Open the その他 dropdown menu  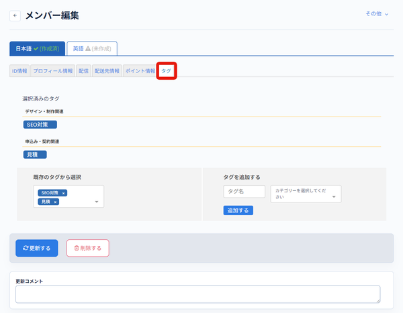point(377,14)
